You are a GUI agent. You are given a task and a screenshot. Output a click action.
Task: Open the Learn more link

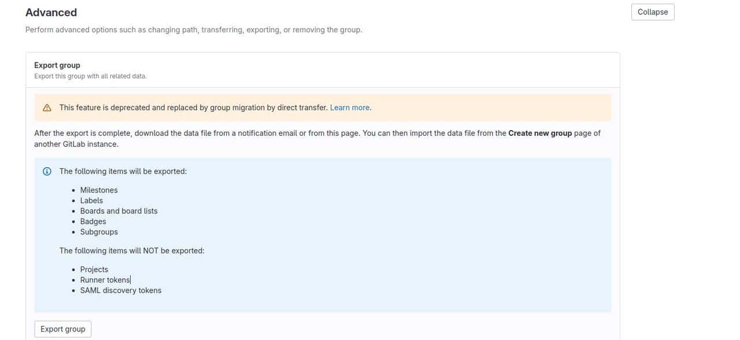pyautogui.click(x=350, y=108)
